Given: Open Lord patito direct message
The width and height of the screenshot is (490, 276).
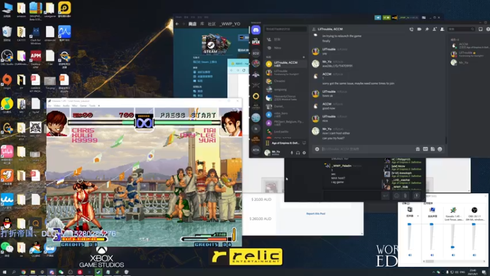Looking at the screenshot, I should [x=285, y=132].
